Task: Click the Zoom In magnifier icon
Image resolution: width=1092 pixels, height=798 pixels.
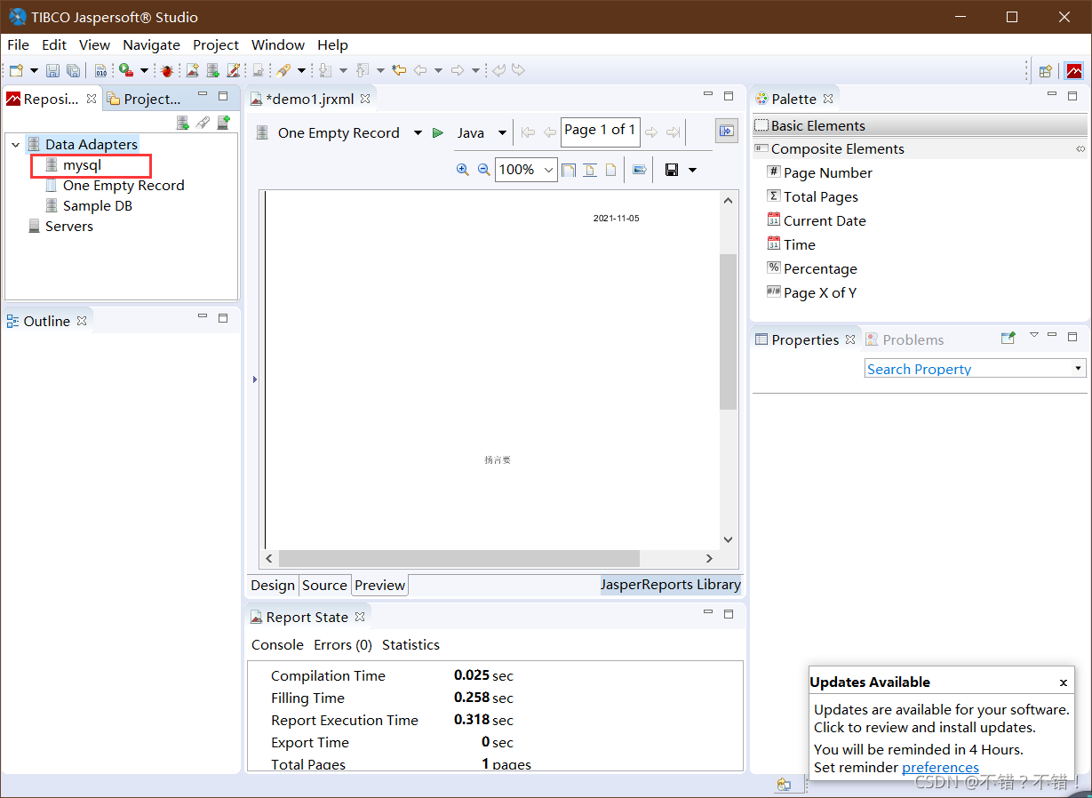Action: click(x=462, y=169)
